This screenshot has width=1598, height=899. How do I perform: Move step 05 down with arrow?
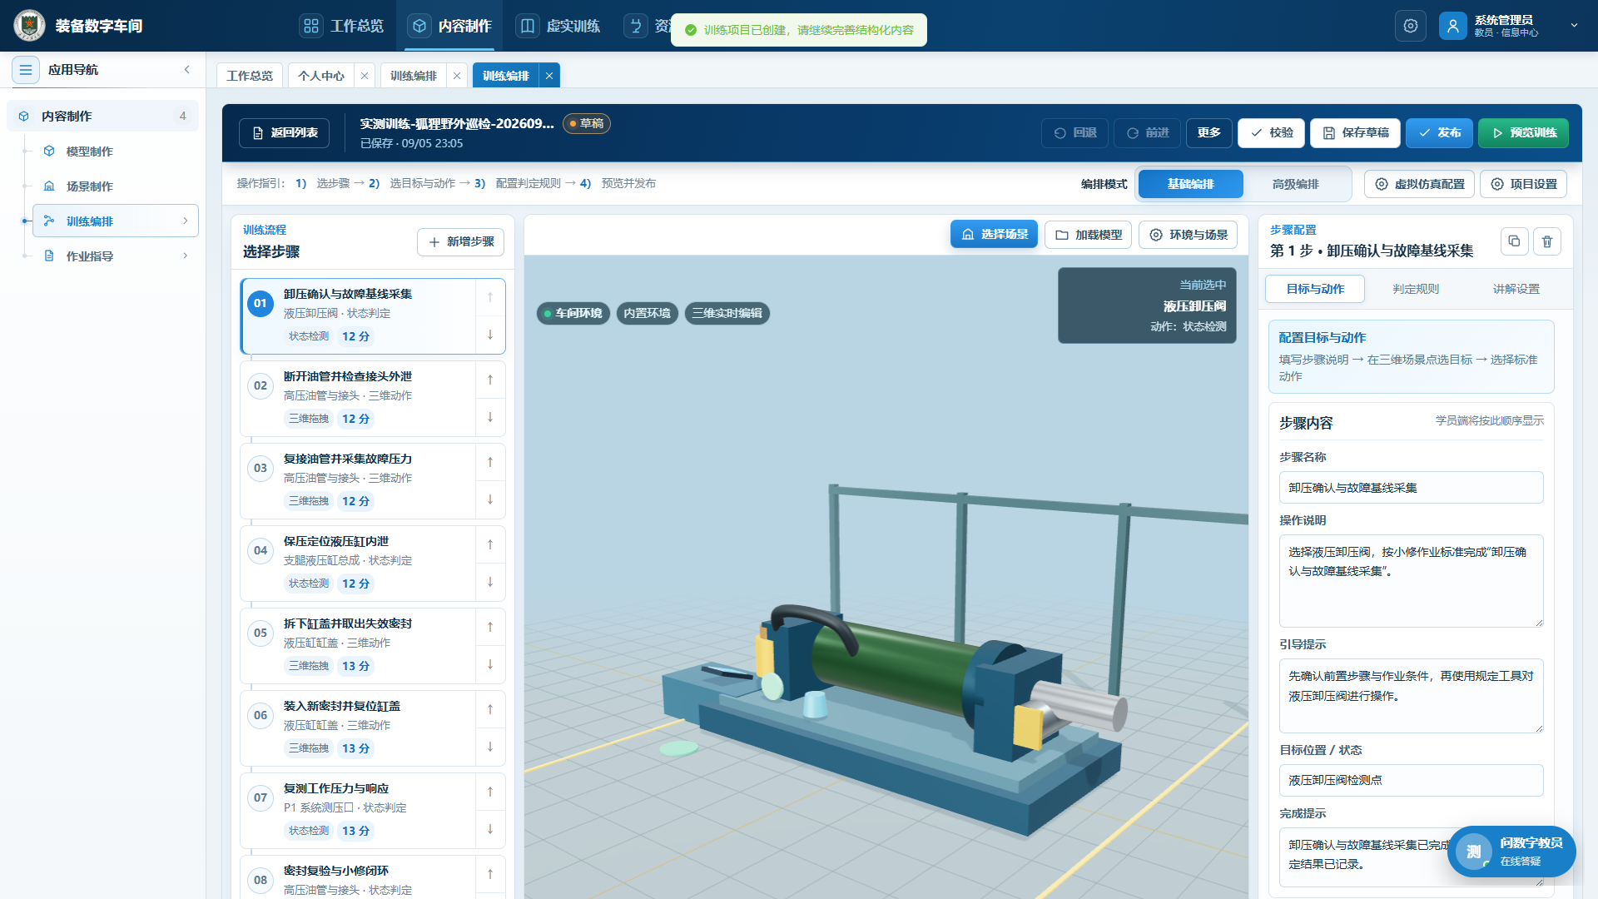pos(490,664)
